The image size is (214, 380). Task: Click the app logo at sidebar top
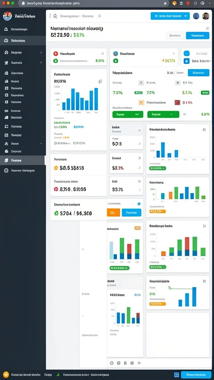click(x=7, y=16)
